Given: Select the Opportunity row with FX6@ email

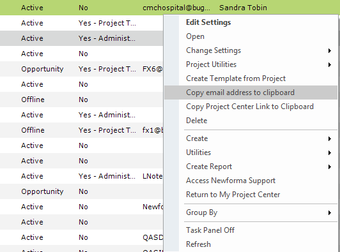Looking at the screenshot, I should tap(82, 69).
